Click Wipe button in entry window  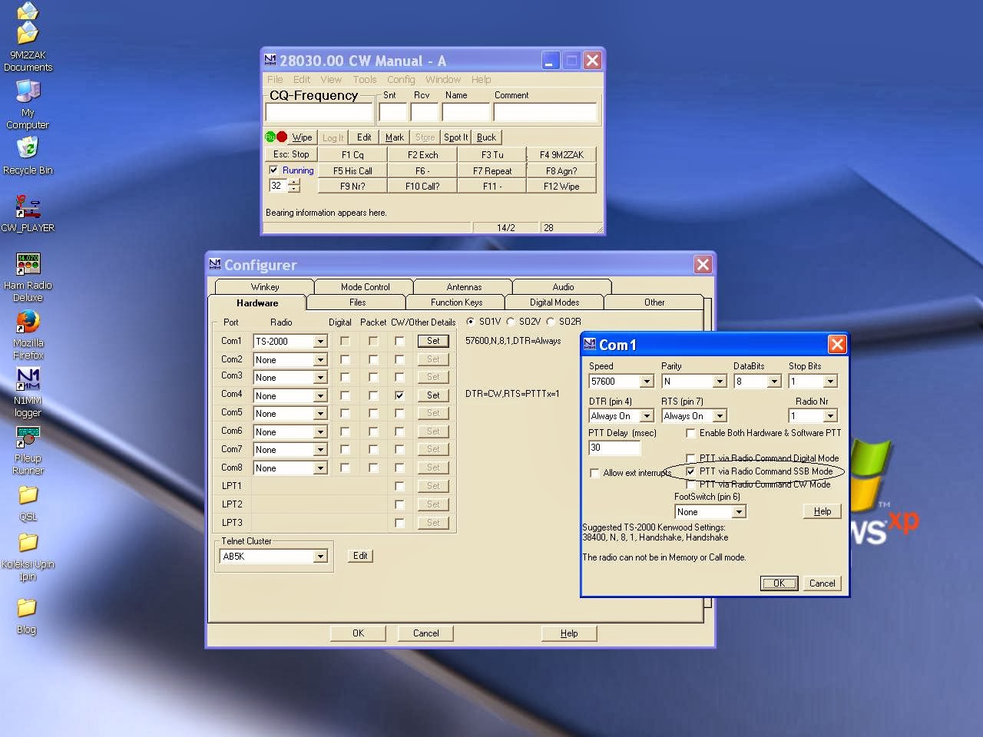[x=302, y=137]
